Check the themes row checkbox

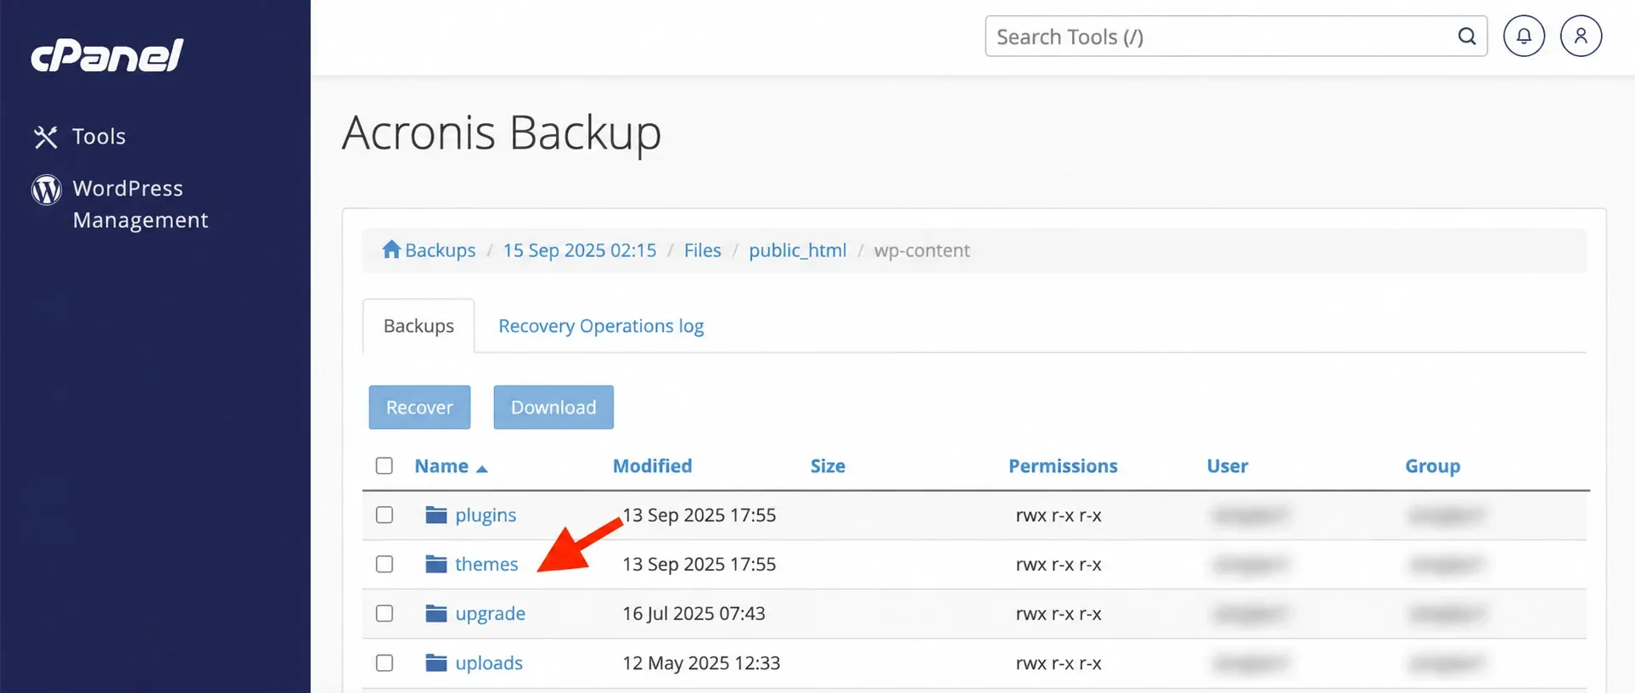(x=385, y=564)
